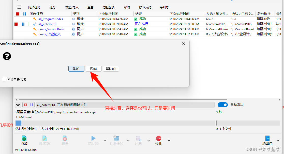Click success checkmark in quark_SecondBrain row

click(x=136, y=29)
